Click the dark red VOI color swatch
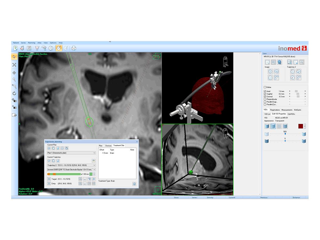 [x=301, y=126]
